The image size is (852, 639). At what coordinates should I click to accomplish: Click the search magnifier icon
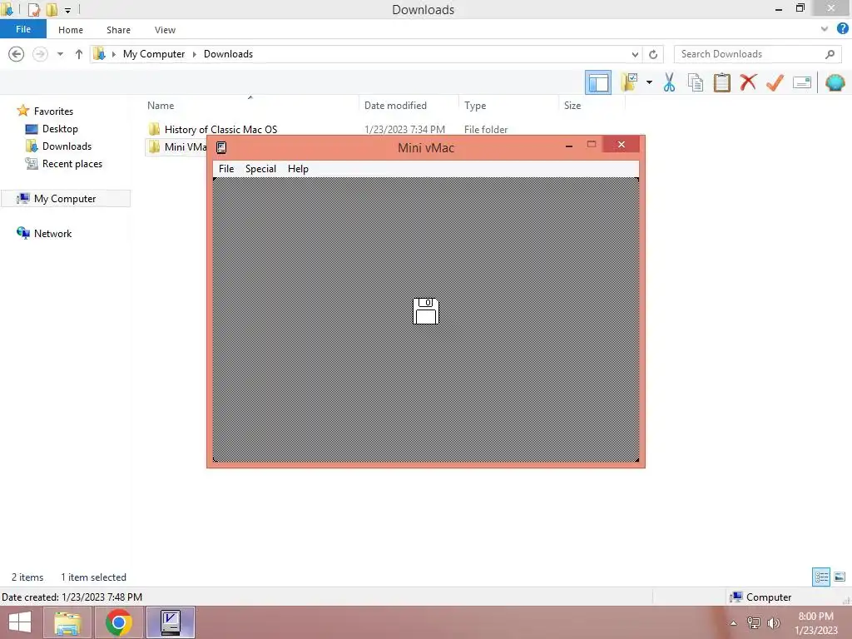830,54
